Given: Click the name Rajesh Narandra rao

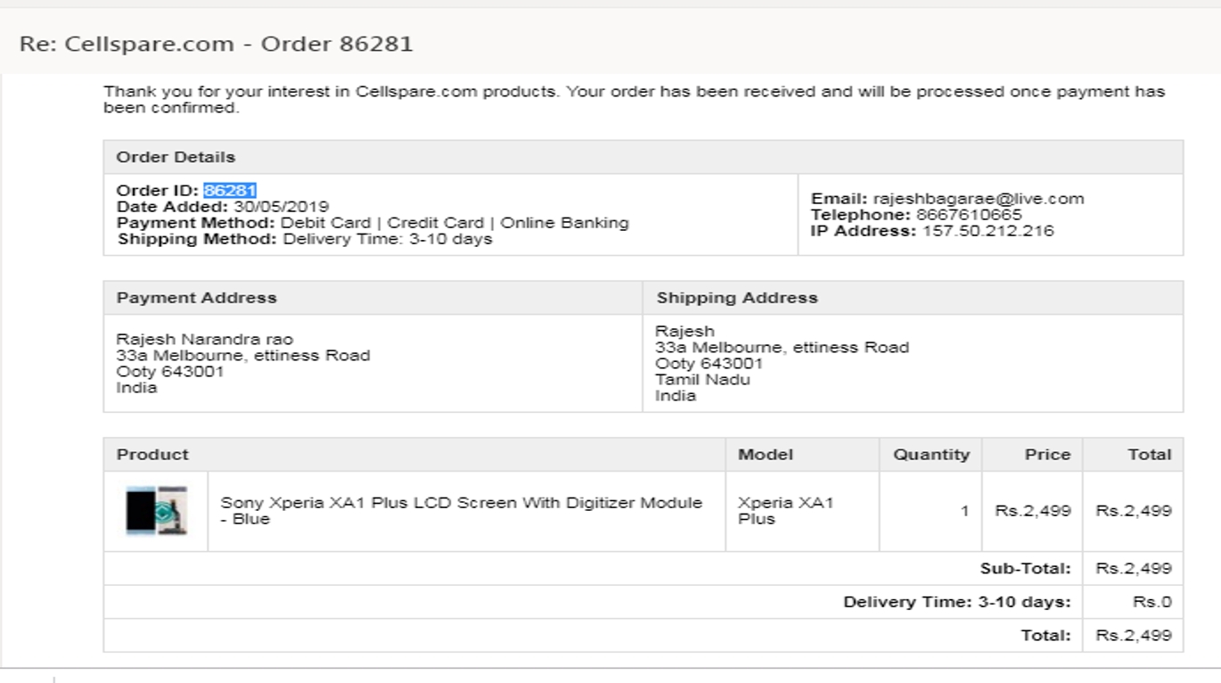Looking at the screenshot, I should tap(205, 340).
